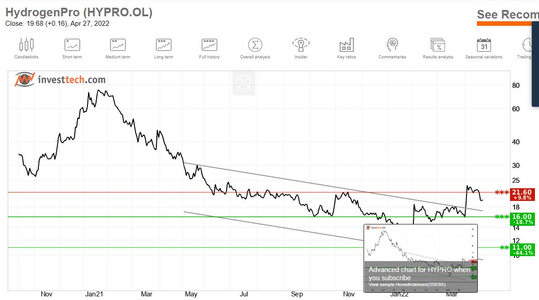Click the Close: 19.68 (+0.16) date line
The height and width of the screenshot is (300, 539).
[x=57, y=24]
